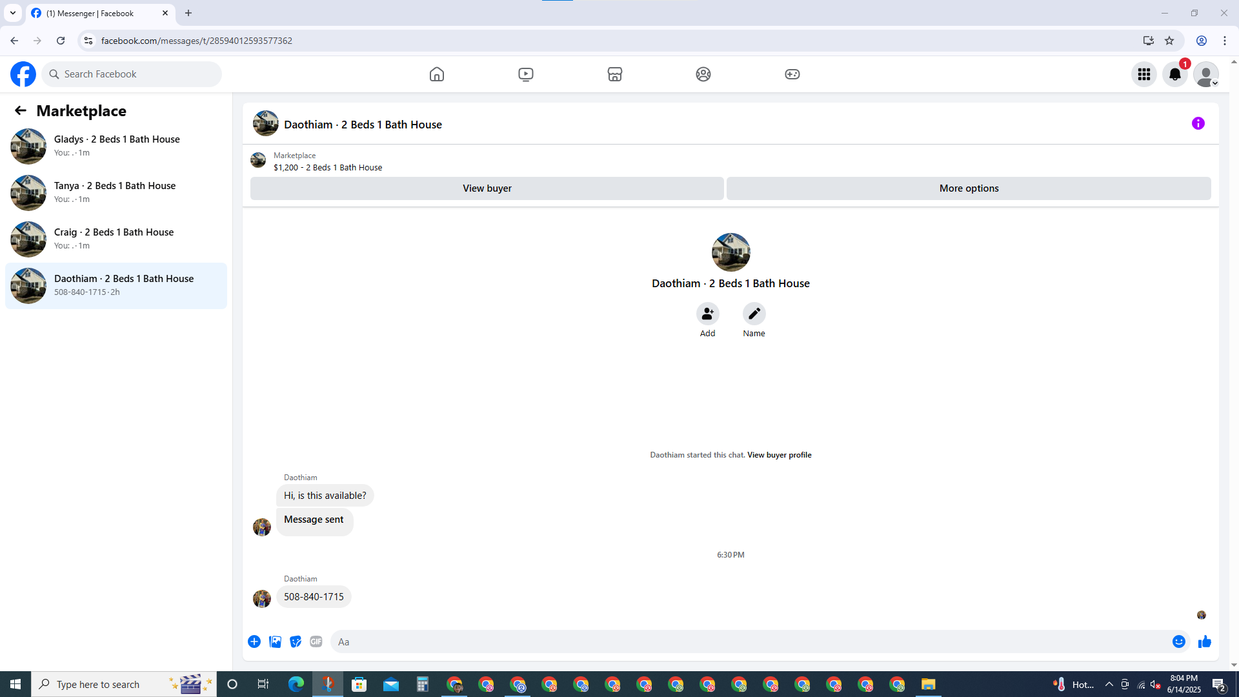Click the large center house thumbnail
The image size is (1239, 697).
pos(730,252)
